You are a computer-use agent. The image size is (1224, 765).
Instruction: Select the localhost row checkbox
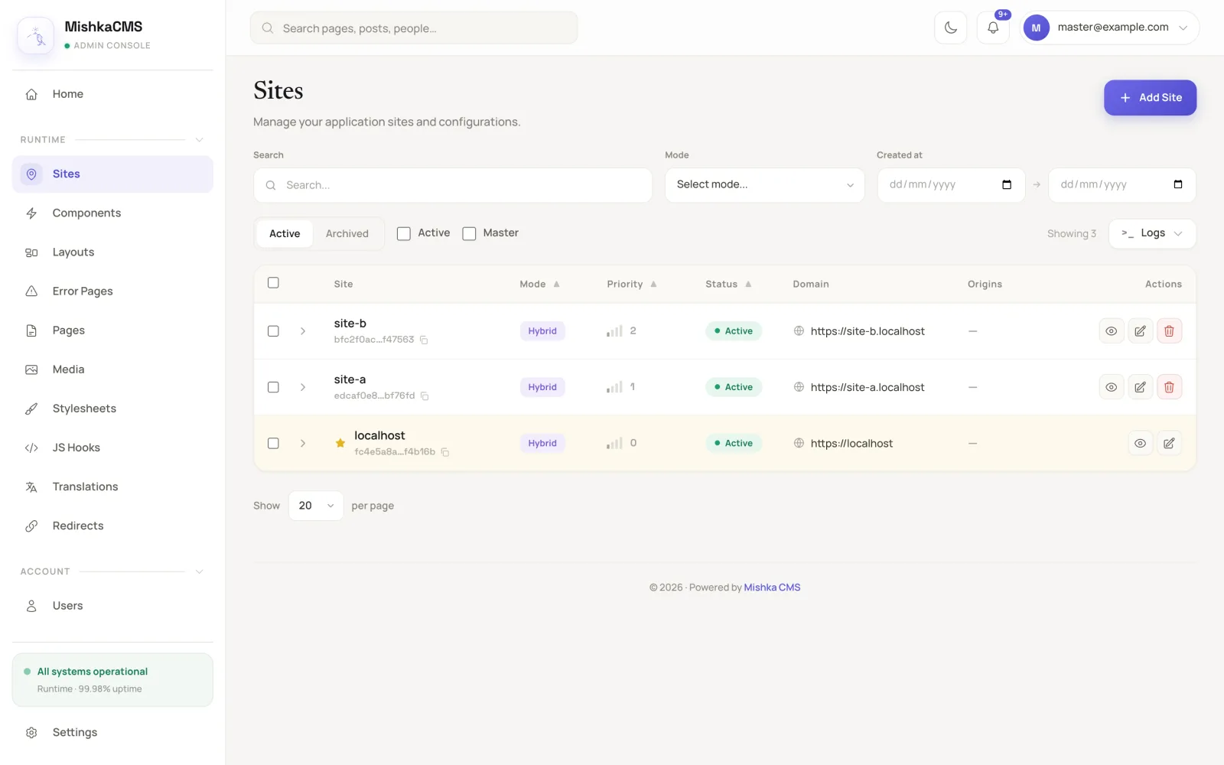273,443
